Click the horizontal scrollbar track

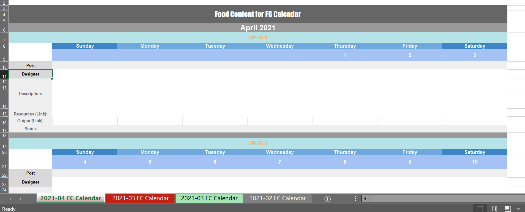[x=445, y=199]
